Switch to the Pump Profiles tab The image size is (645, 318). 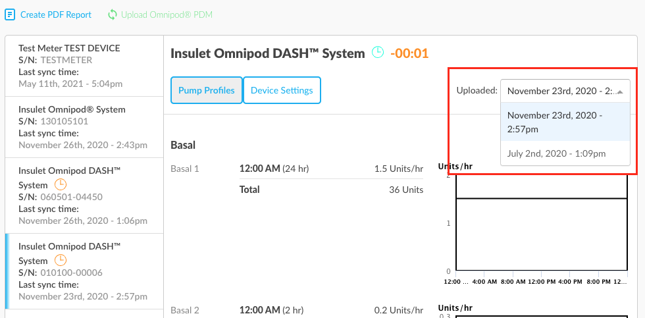pos(207,90)
